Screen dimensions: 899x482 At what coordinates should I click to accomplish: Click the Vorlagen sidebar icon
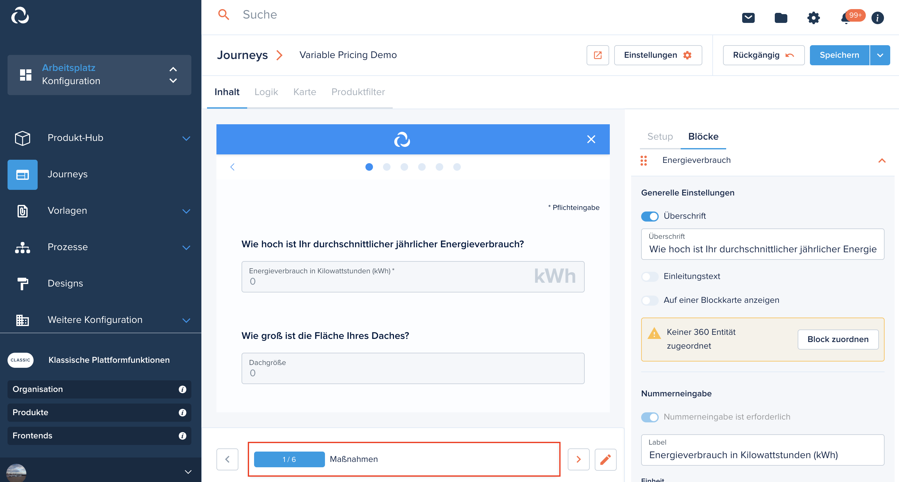coord(22,211)
